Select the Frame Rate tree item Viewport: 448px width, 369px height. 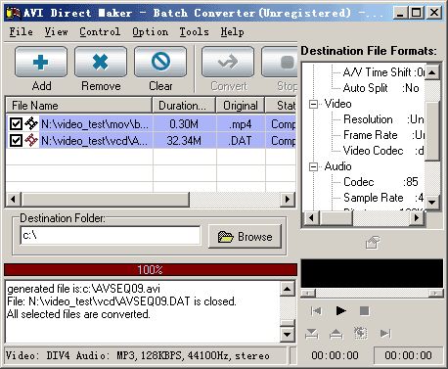pos(383,135)
